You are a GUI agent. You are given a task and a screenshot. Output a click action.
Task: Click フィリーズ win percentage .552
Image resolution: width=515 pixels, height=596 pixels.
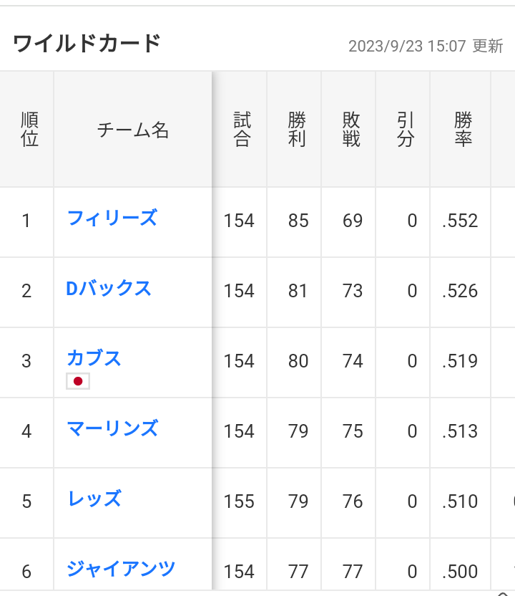tap(460, 221)
